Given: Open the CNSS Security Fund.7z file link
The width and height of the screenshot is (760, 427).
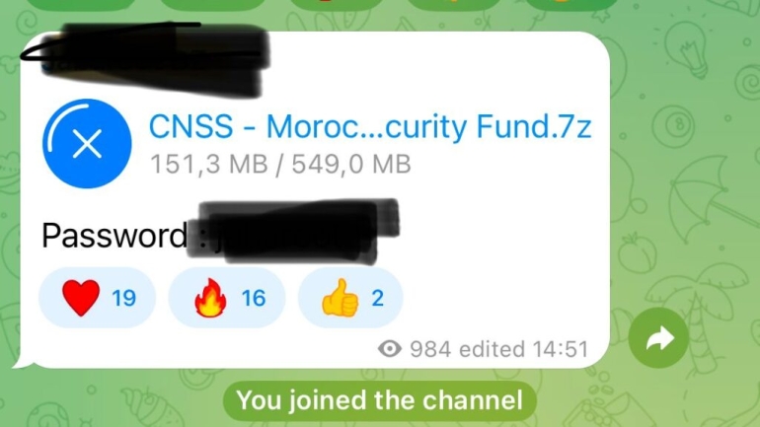Looking at the screenshot, I should point(370,126).
